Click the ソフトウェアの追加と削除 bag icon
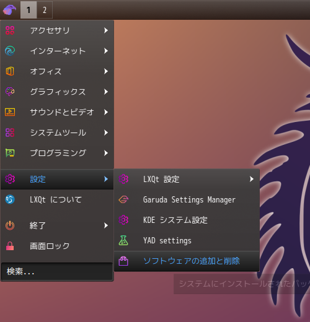This screenshot has height=322, width=310. 123,261
